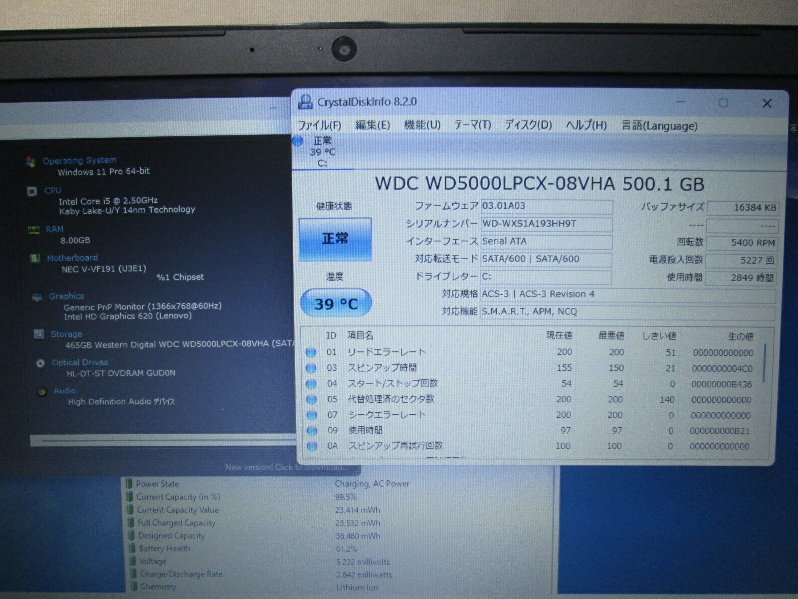
Task: Click the status orb for SMART row 03
Action: click(311, 368)
